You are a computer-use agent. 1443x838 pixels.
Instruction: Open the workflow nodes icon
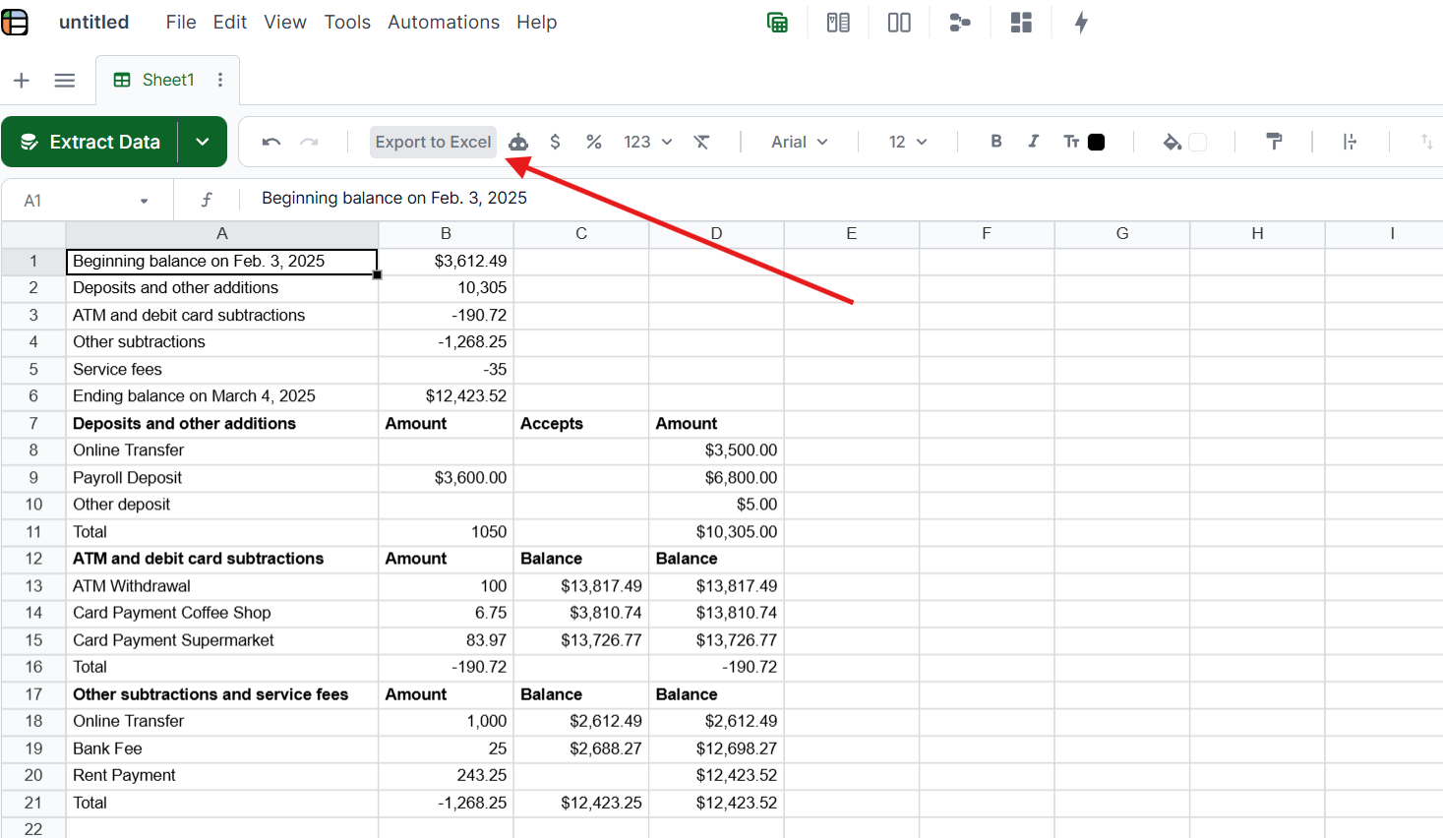click(960, 23)
